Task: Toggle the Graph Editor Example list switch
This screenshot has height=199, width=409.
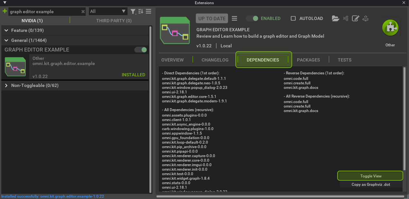Action: pos(141,50)
